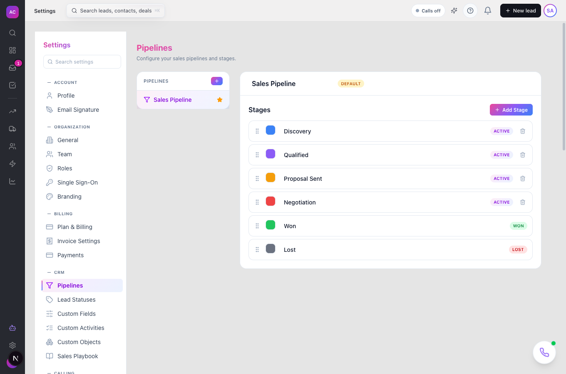Open the tasks checkbox icon in rail

coord(12,85)
